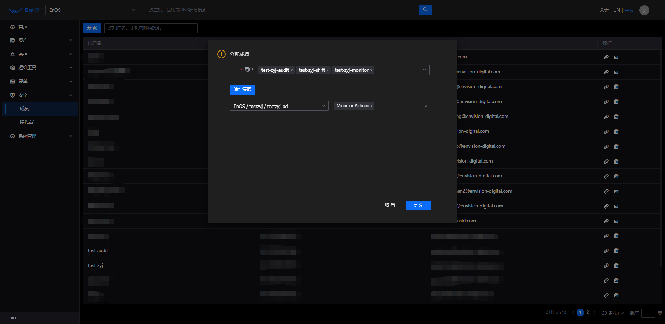
Task: Open the user avatar menu
Action: coord(644,10)
